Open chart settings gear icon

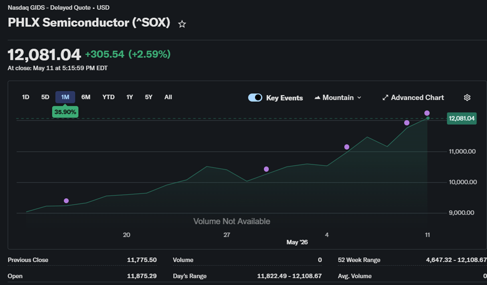coord(467,98)
